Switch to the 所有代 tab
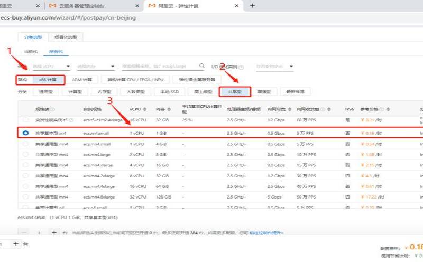 (x=56, y=51)
